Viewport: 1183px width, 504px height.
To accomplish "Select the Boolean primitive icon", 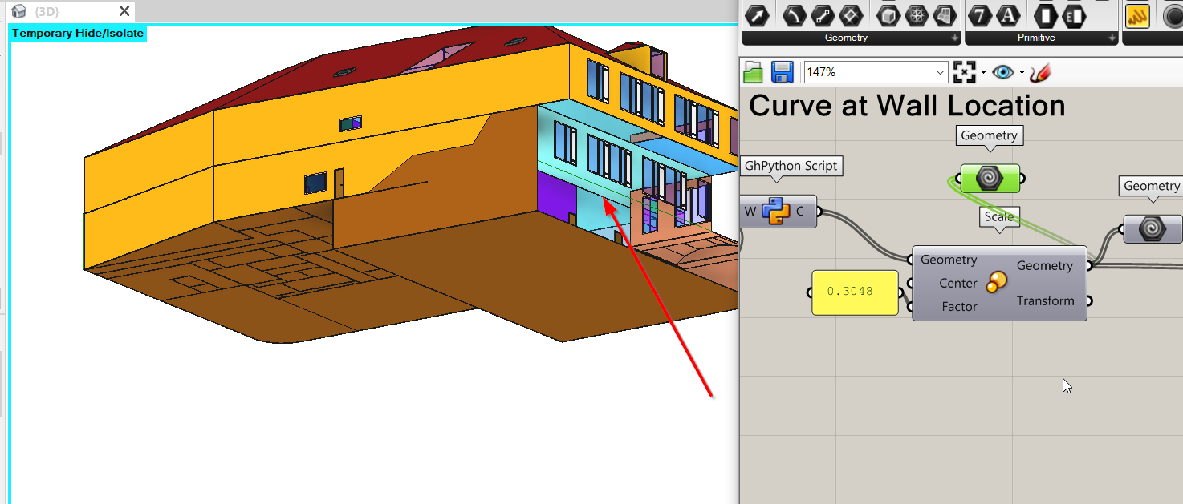I will click(1046, 15).
